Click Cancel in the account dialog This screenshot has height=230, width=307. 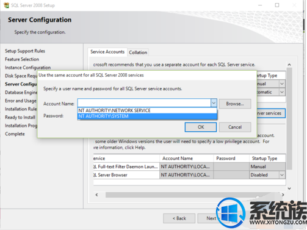tap(235, 127)
